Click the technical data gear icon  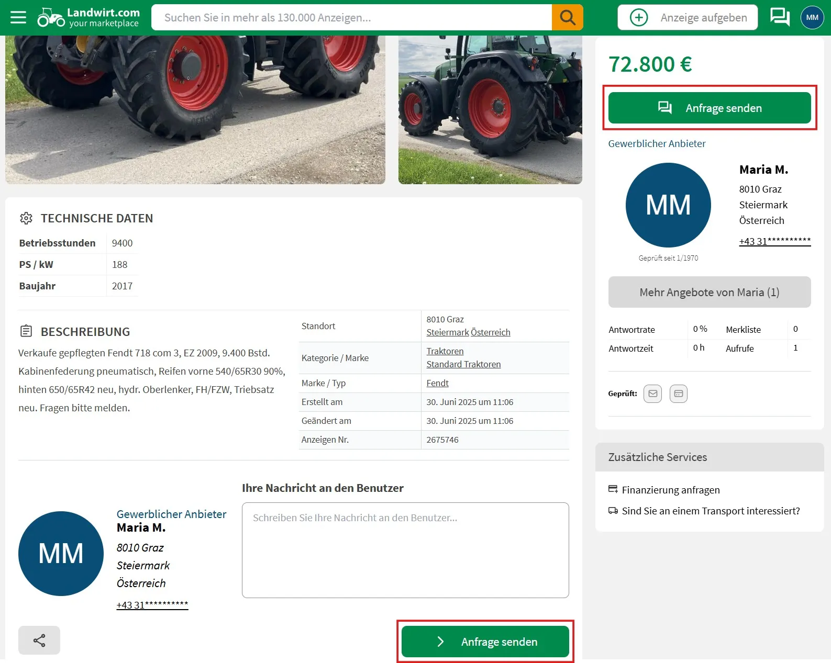(x=26, y=218)
